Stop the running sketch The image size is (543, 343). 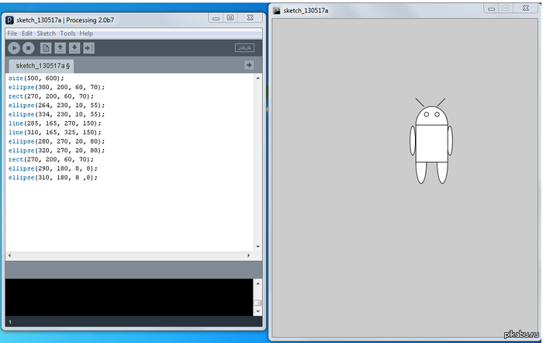click(x=29, y=48)
